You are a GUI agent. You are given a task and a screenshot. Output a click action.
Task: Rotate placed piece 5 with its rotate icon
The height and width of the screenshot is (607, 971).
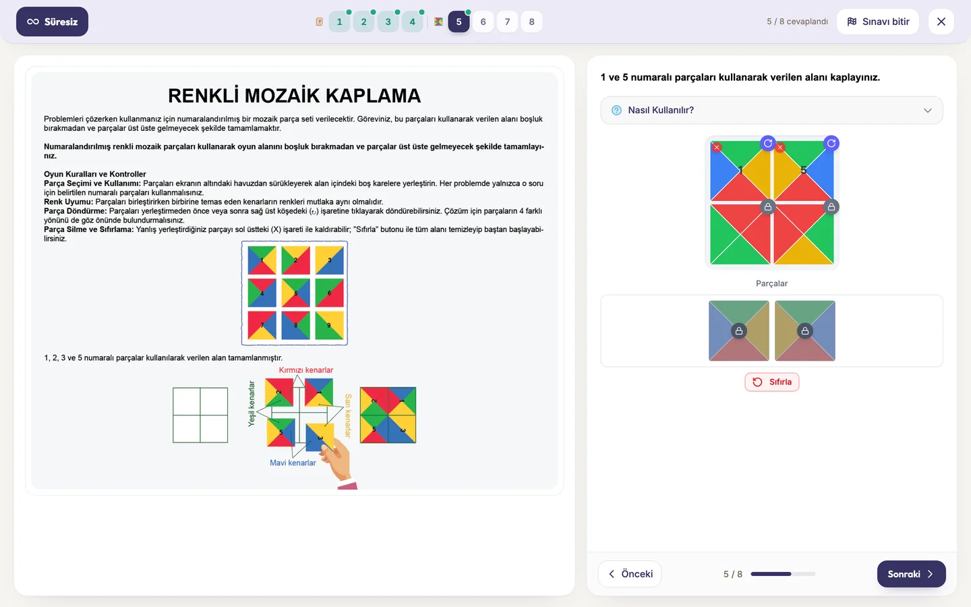(x=831, y=143)
